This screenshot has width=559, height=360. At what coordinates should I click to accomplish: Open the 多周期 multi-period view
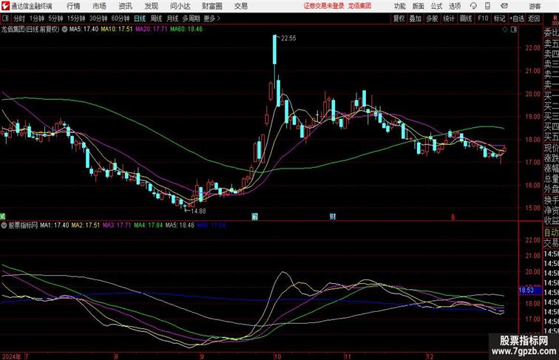191,18
